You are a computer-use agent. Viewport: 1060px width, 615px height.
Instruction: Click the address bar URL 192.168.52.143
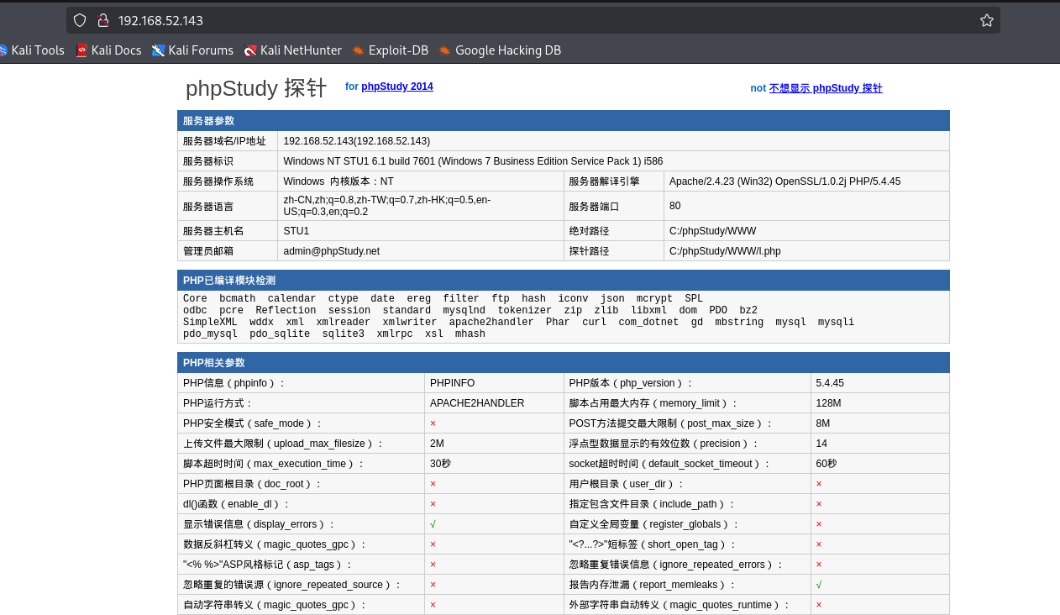pyautogui.click(x=160, y=20)
